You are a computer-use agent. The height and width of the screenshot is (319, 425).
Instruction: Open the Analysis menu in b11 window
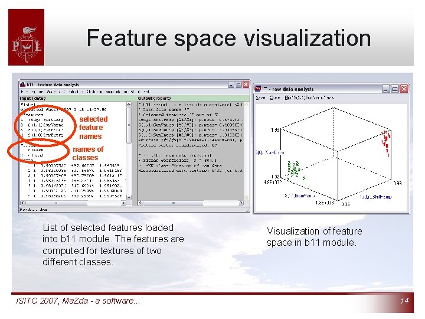tap(53, 92)
